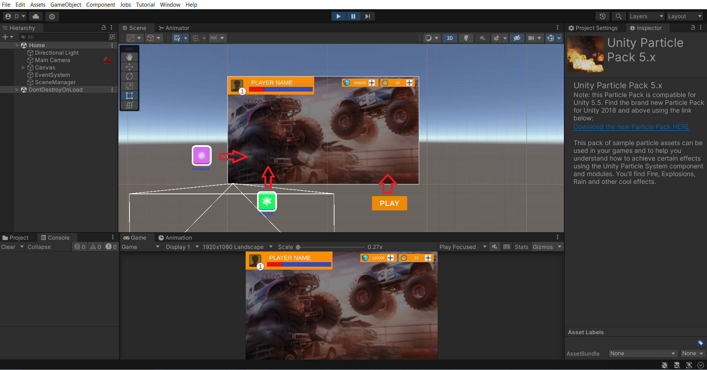Screen dimensions: 707x370
Task: Toggle scene lighting with the lightbulb icon
Action: pyautogui.click(x=466, y=38)
